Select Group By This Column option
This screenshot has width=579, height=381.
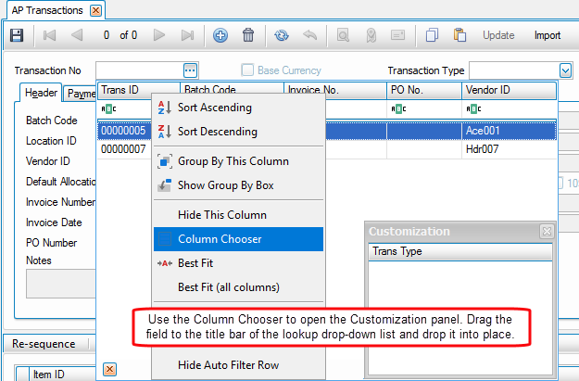tap(233, 161)
